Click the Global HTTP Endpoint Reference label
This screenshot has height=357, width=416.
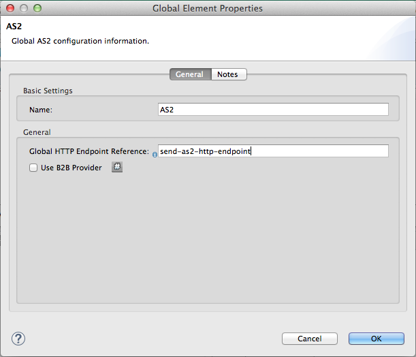[x=89, y=151]
